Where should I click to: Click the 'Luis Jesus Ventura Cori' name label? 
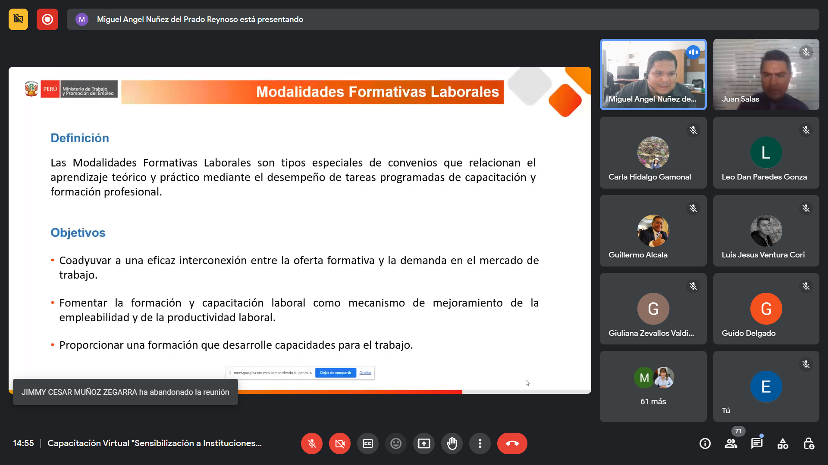(763, 255)
